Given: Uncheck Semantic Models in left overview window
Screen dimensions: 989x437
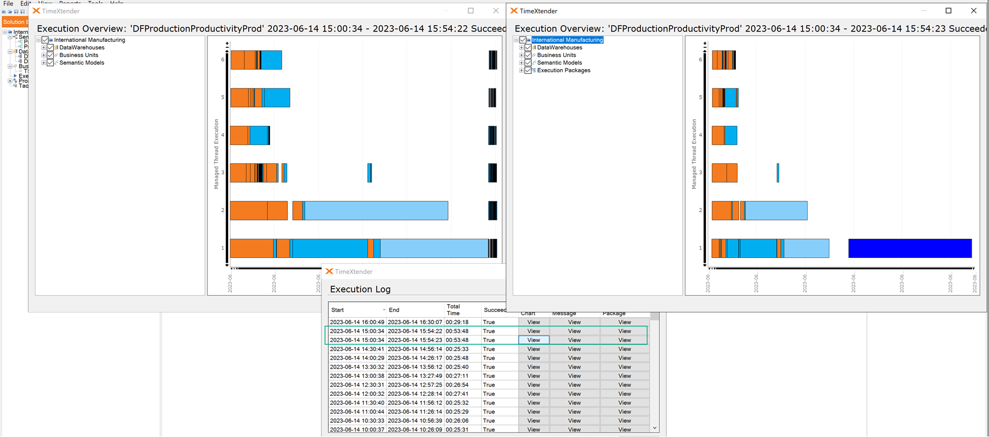Looking at the screenshot, I should 51,62.
